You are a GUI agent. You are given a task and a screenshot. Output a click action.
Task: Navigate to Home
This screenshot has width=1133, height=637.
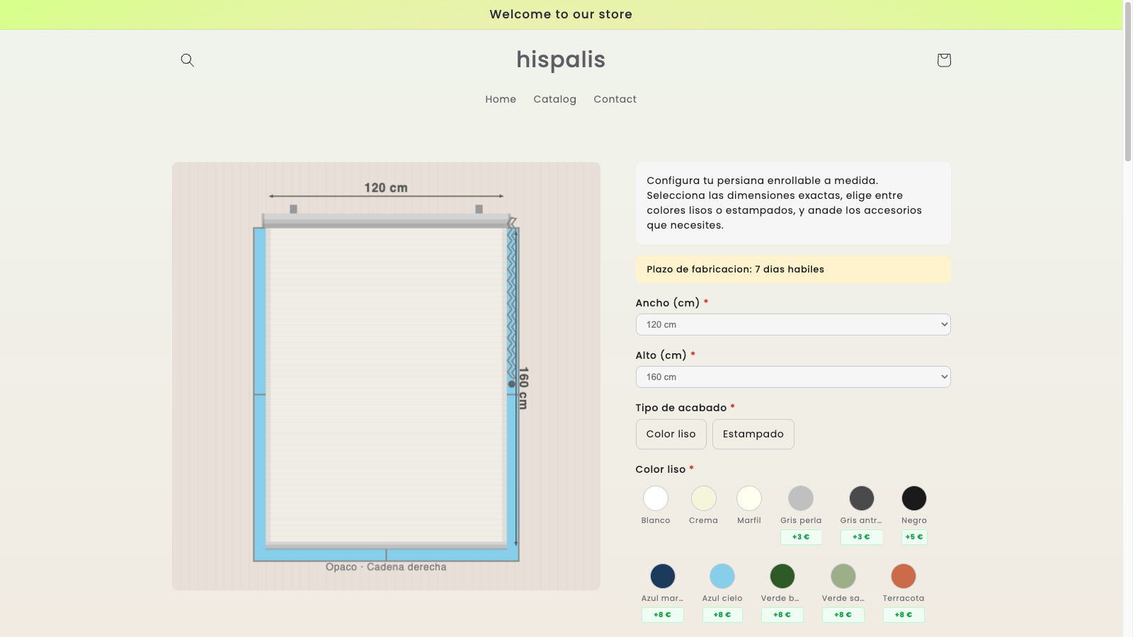pos(501,99)
